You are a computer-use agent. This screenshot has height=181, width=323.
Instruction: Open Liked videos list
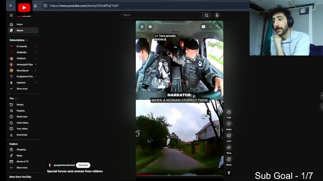pyautogui.click(x=22, y=123)
